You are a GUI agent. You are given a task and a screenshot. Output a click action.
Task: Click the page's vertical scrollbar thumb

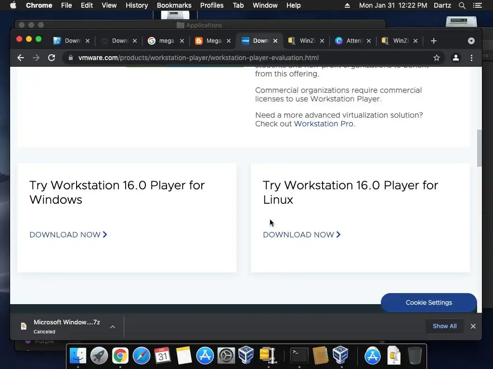(479, 148)
